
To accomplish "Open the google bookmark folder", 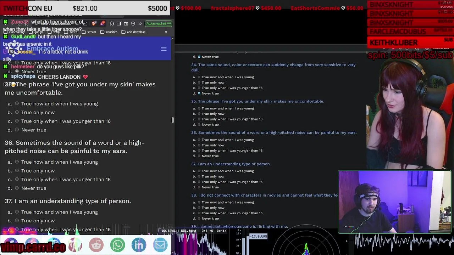I will point(36,32).
